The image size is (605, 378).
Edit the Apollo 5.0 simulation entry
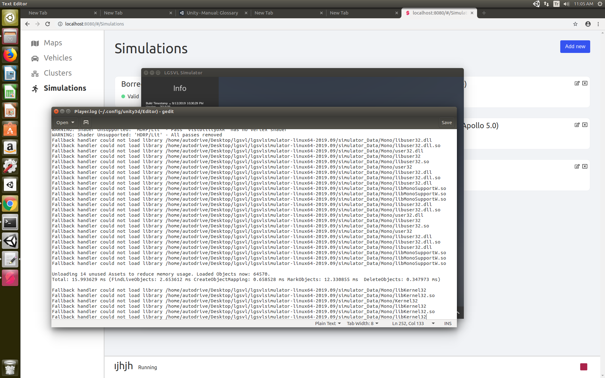(577, 125)
